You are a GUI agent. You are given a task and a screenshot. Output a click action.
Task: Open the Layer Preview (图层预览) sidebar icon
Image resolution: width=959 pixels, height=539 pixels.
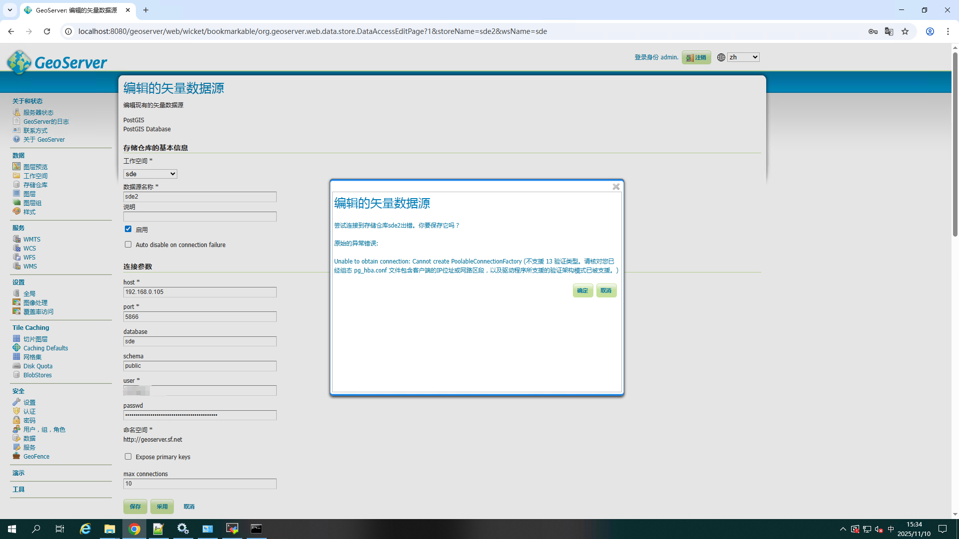[16, 167]
